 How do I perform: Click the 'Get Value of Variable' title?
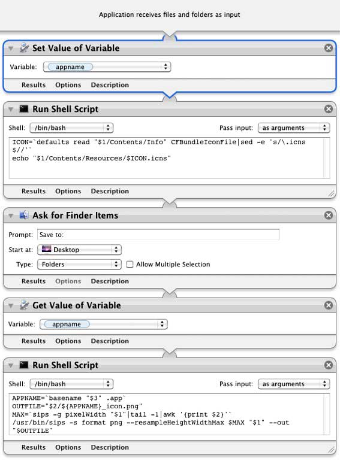pos(77,305)
